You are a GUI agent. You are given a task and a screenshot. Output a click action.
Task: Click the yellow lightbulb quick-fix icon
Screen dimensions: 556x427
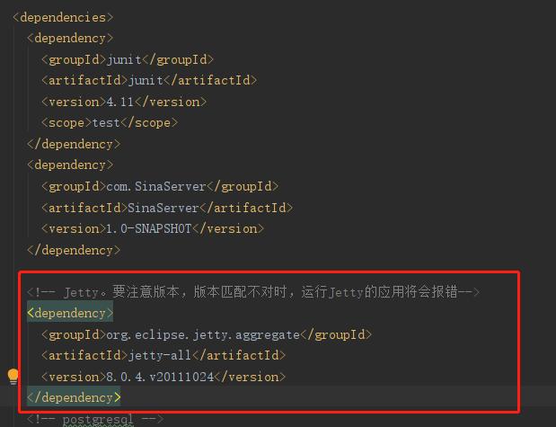coord(13,377)
